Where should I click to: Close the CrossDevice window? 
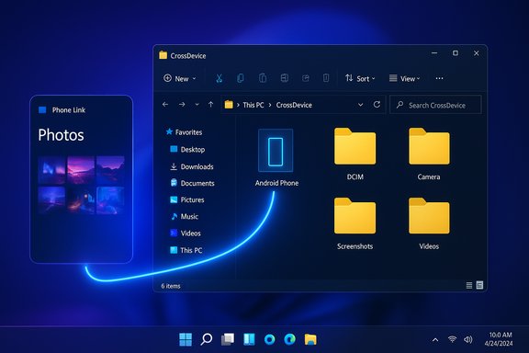[477, 53]
